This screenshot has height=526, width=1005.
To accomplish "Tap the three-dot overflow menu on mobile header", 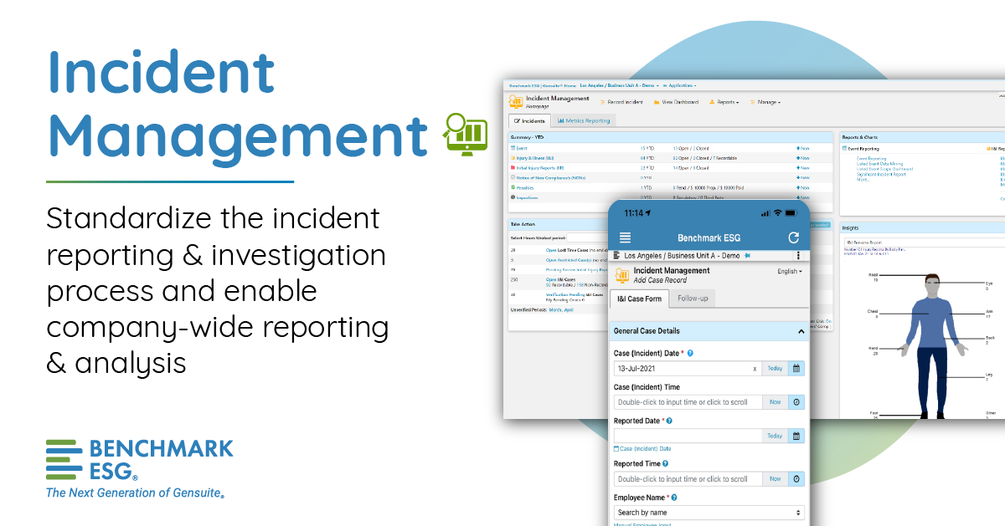I will (x=798, y=255).
